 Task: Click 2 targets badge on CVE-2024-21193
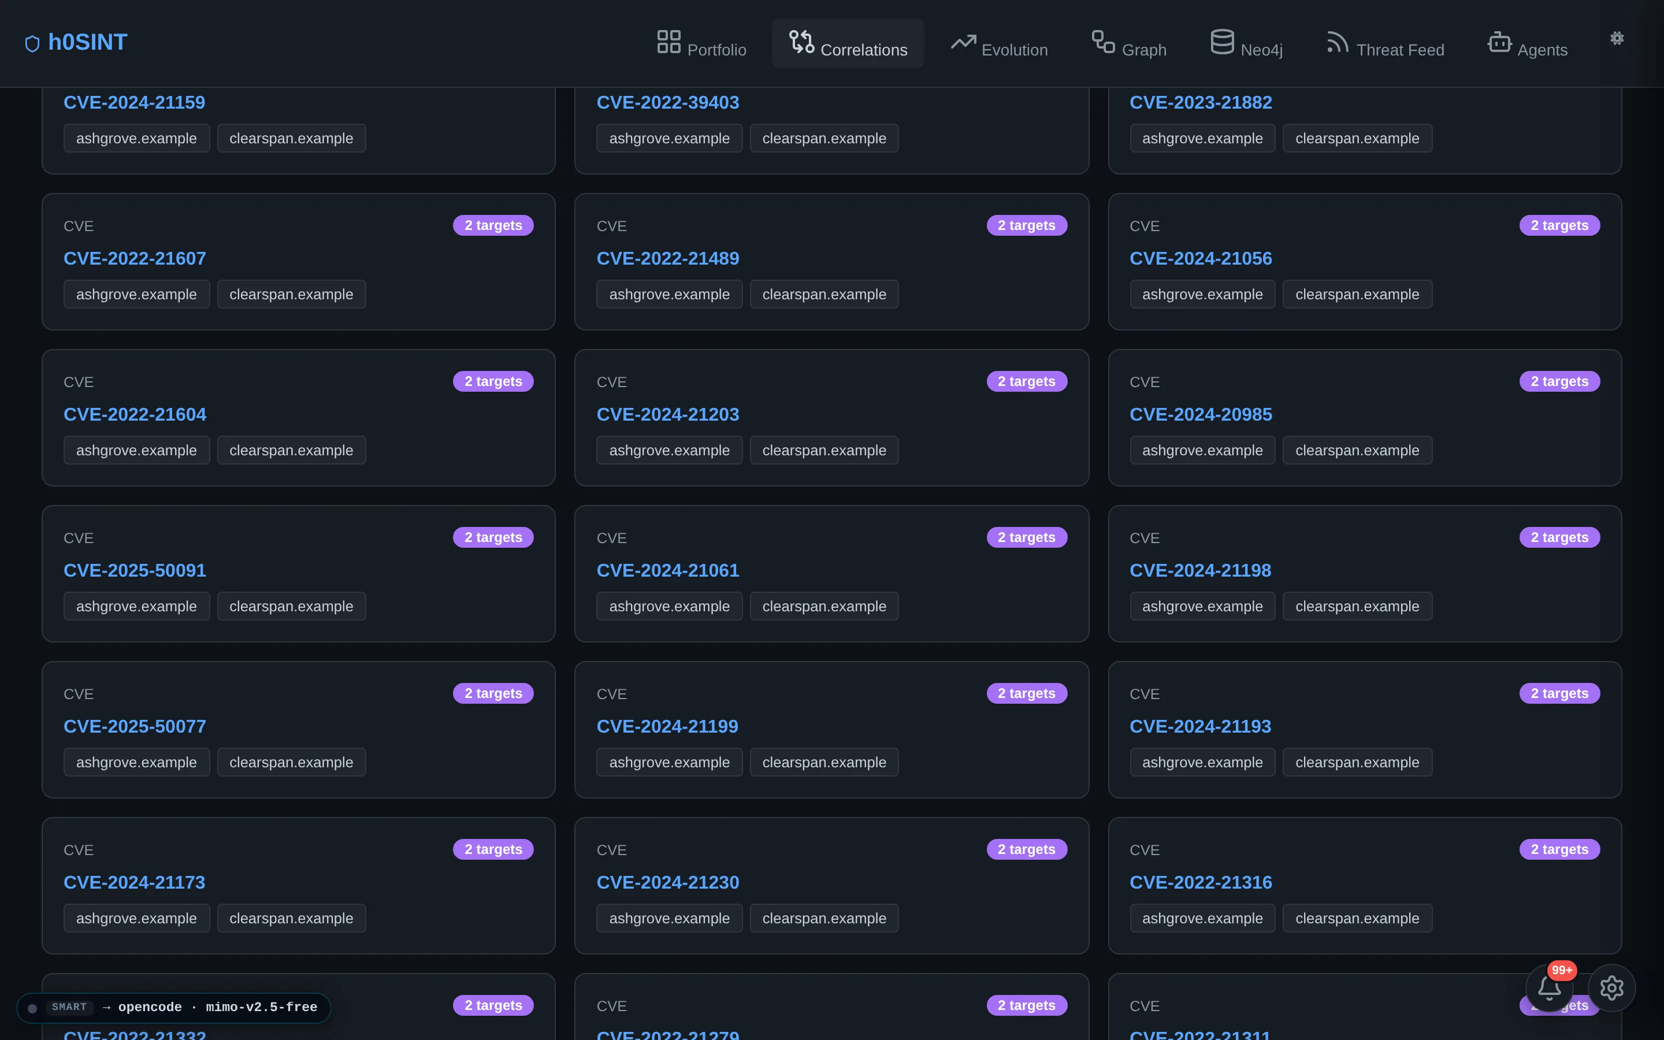pyautogui.click(x=1559, y=694)
